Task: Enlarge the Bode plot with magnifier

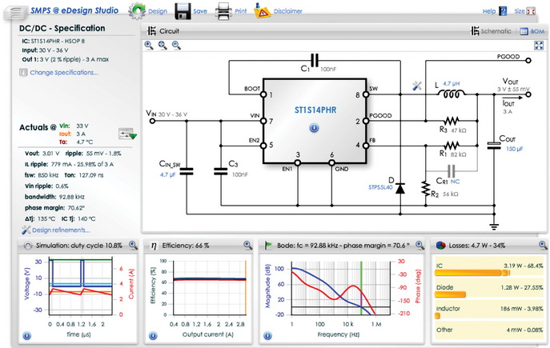Action: [420, 245]
